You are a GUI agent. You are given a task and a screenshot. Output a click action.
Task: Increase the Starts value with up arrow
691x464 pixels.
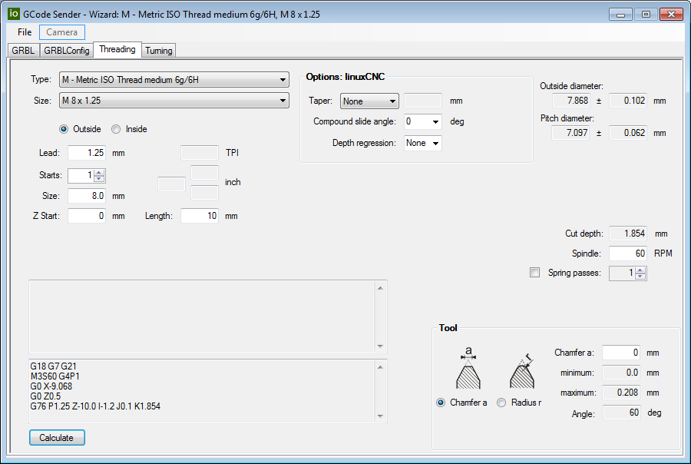point(99,172)
